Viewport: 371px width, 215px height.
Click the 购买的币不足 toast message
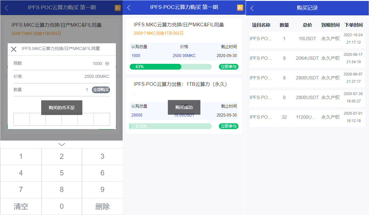[62, 108]
